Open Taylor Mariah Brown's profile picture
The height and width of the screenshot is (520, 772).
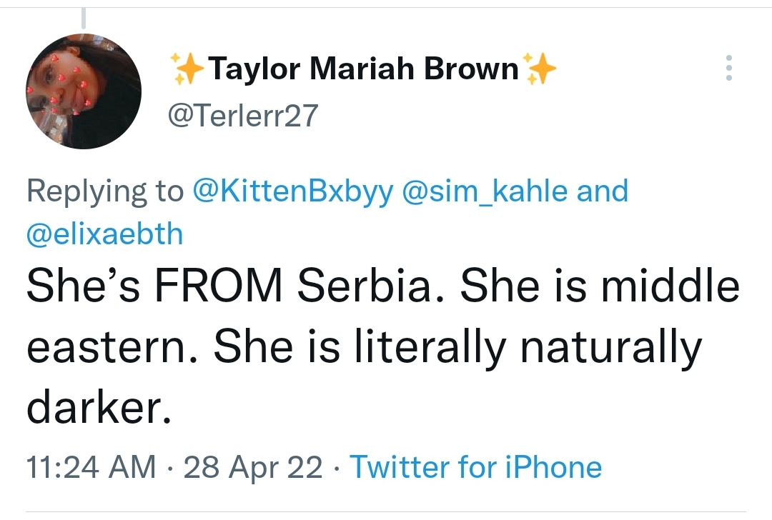click(83, 91)
